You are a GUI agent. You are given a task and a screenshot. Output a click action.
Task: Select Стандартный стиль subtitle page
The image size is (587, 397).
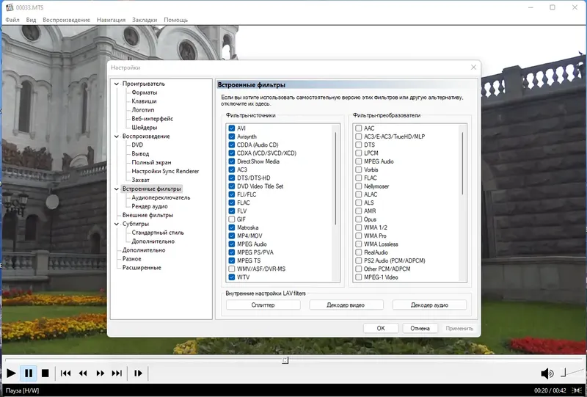(x=158, y=233)
